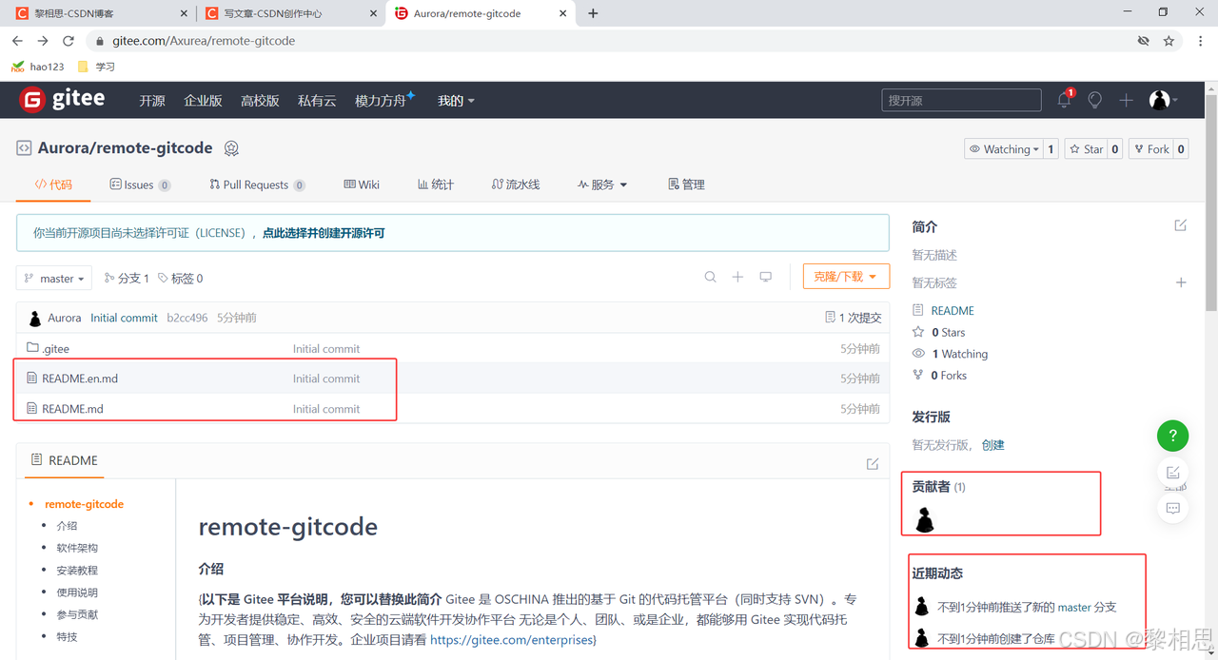Open the master branch dropdown
This screenshot has width=1218, height=660.
pos(54,278)
